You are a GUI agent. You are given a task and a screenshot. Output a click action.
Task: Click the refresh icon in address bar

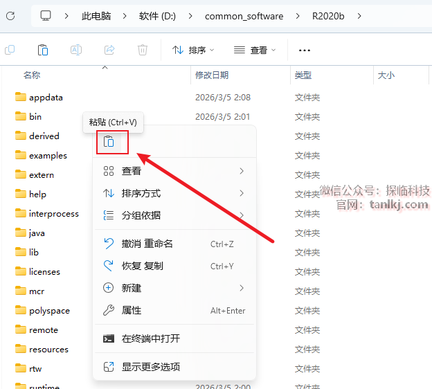click(x=10, y=16)
